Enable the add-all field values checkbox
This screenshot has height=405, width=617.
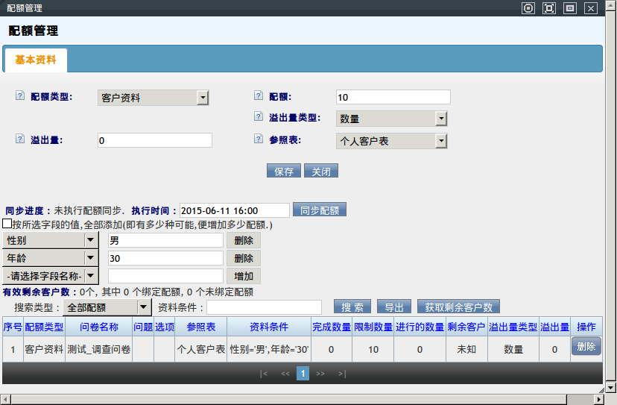coord(7,224)
